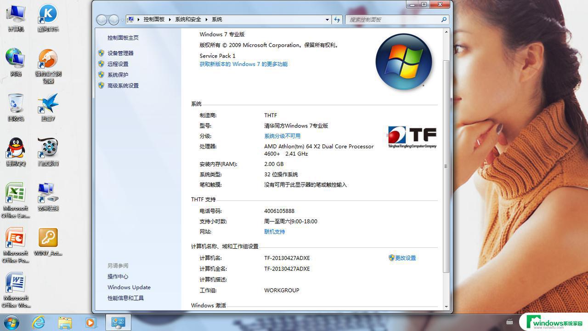Expand the address bar history dropdown
Screen dimensions: 588x331
tap(327, 19)
